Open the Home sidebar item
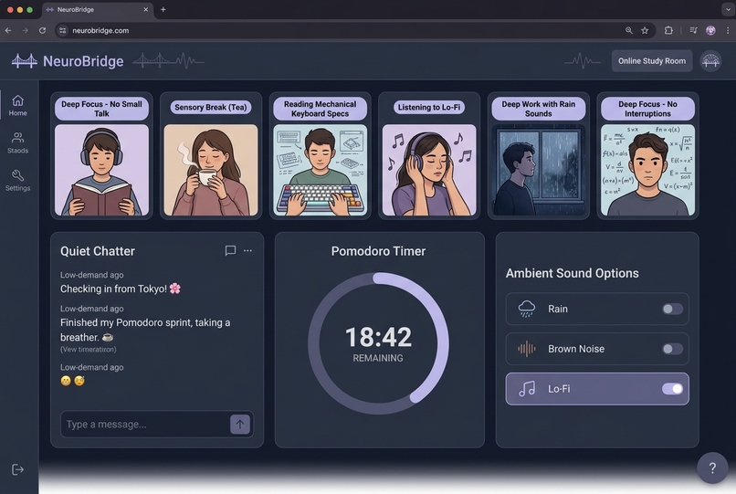 pos(18,105)
